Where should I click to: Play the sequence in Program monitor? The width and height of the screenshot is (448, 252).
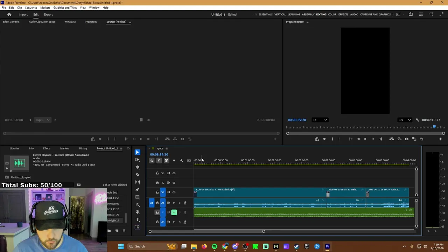pyautogui.click(x=365, y=139)
